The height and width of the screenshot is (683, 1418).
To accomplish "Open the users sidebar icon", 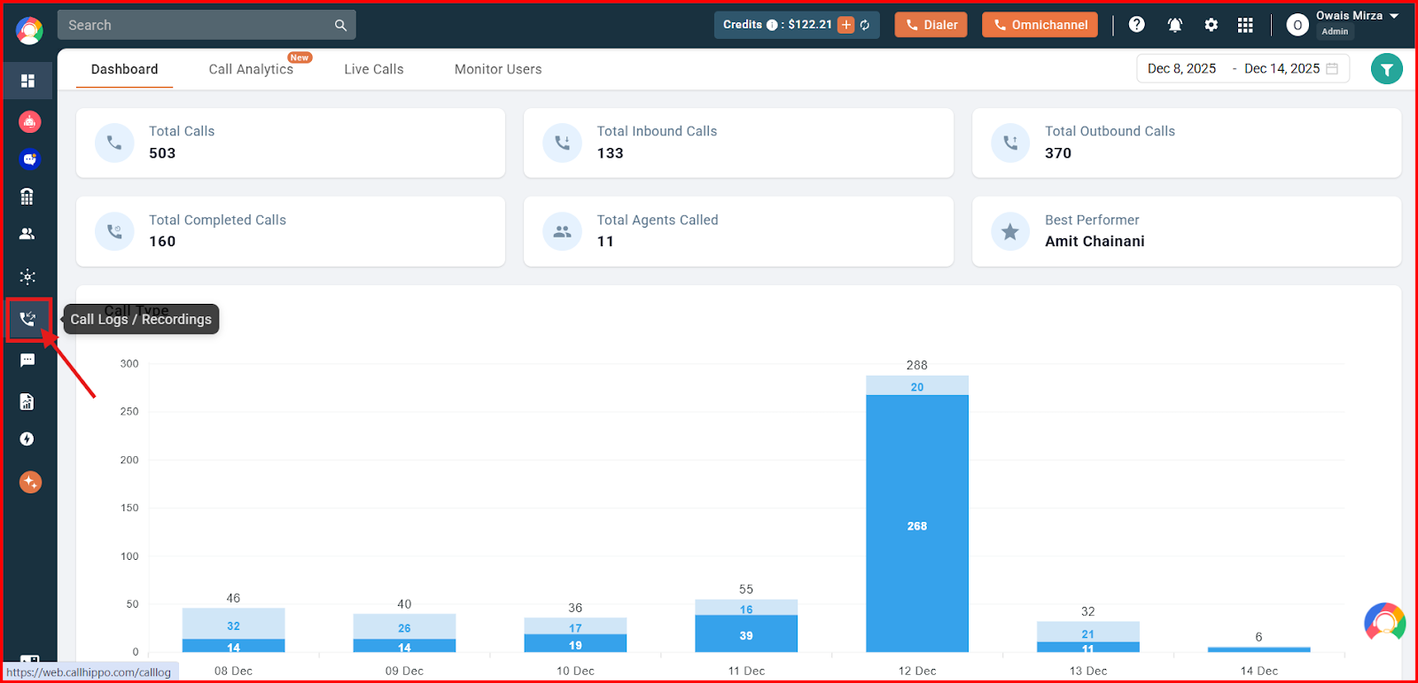I will pos(27,234).
